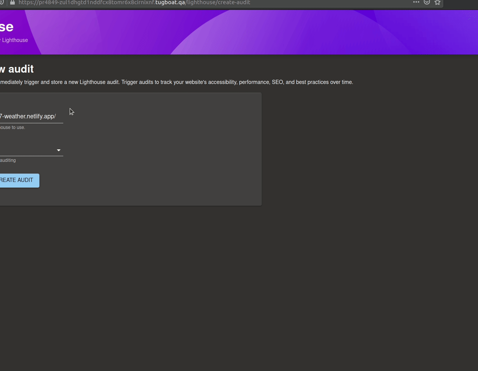This screenshot has height=371, width=478.
Task: Open the page actions three-dot menu
Action: pos(416,3)
